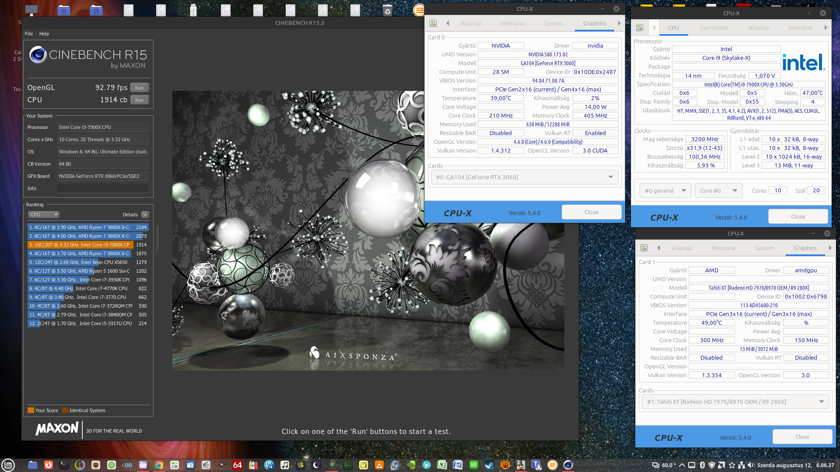Switch to Memória tab in CPU-X Card 0 window
Screen dimensions: 840x472
pos(513,23)
